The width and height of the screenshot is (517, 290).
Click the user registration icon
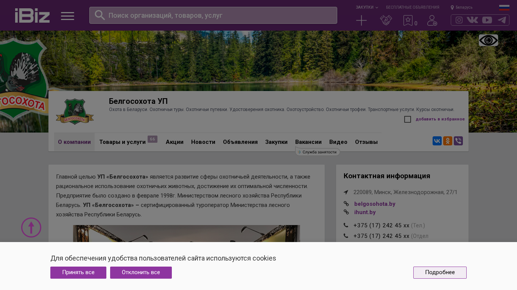pyautogui.click(x=432, y=20)
